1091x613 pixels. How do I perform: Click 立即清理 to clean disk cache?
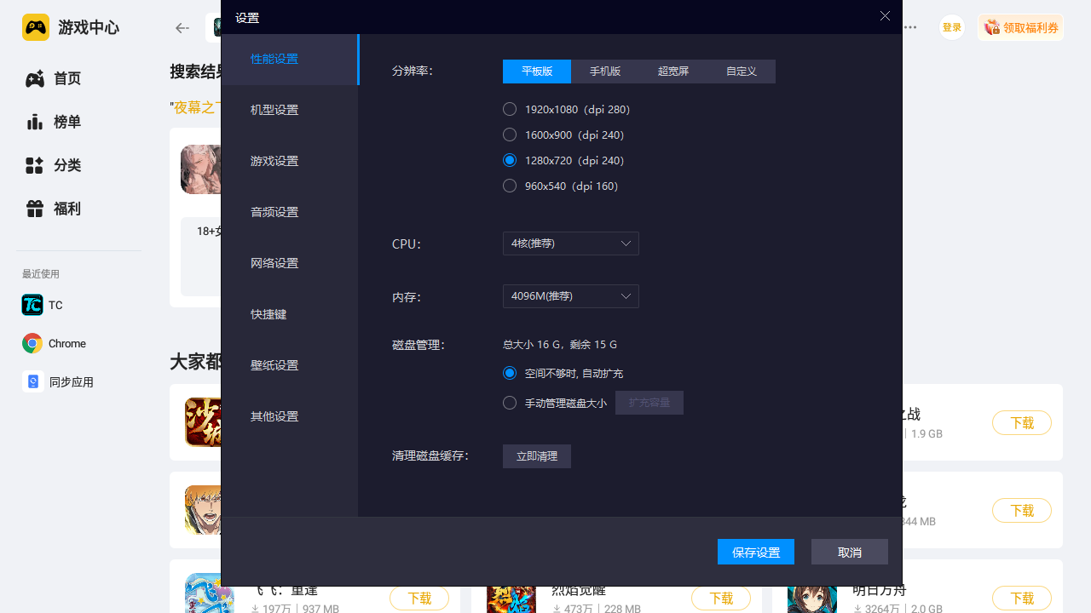coord(536,456)
